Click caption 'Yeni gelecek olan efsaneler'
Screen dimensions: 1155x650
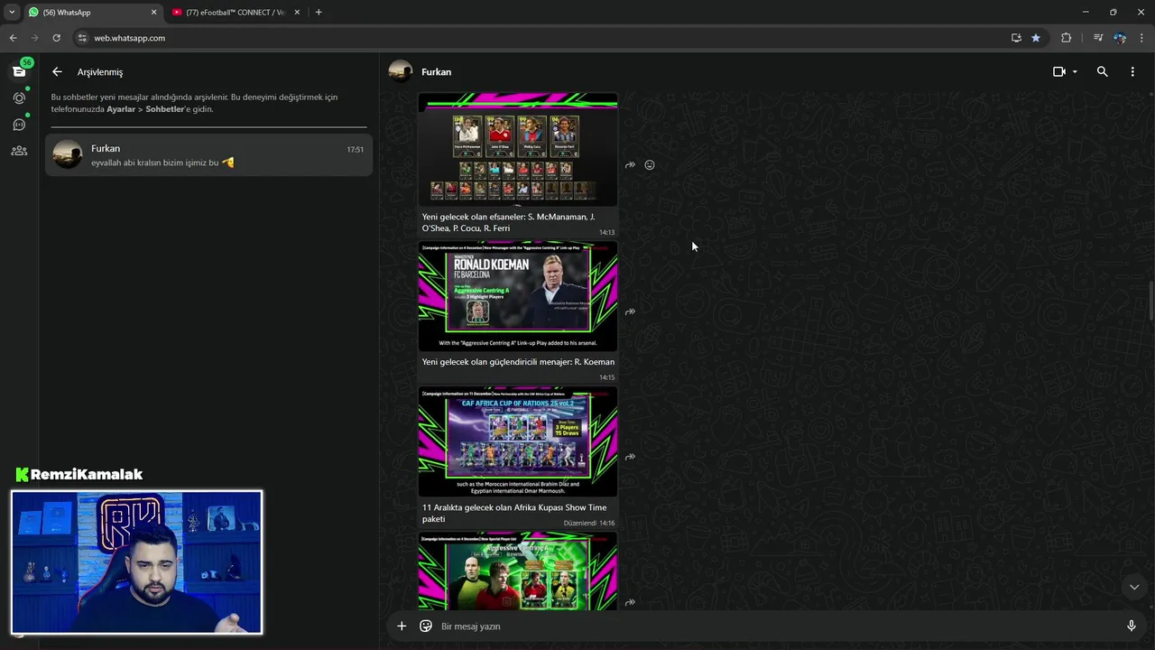pyautogui.click(x=473, y=217)
